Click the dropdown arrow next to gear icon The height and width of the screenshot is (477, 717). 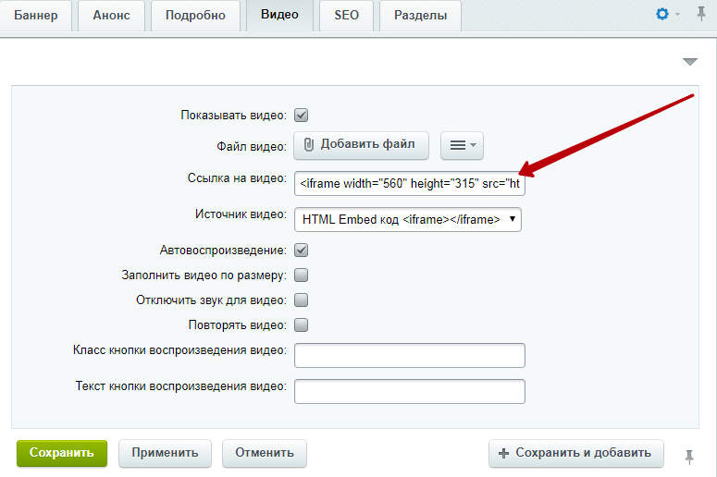[x=677, y=15]
